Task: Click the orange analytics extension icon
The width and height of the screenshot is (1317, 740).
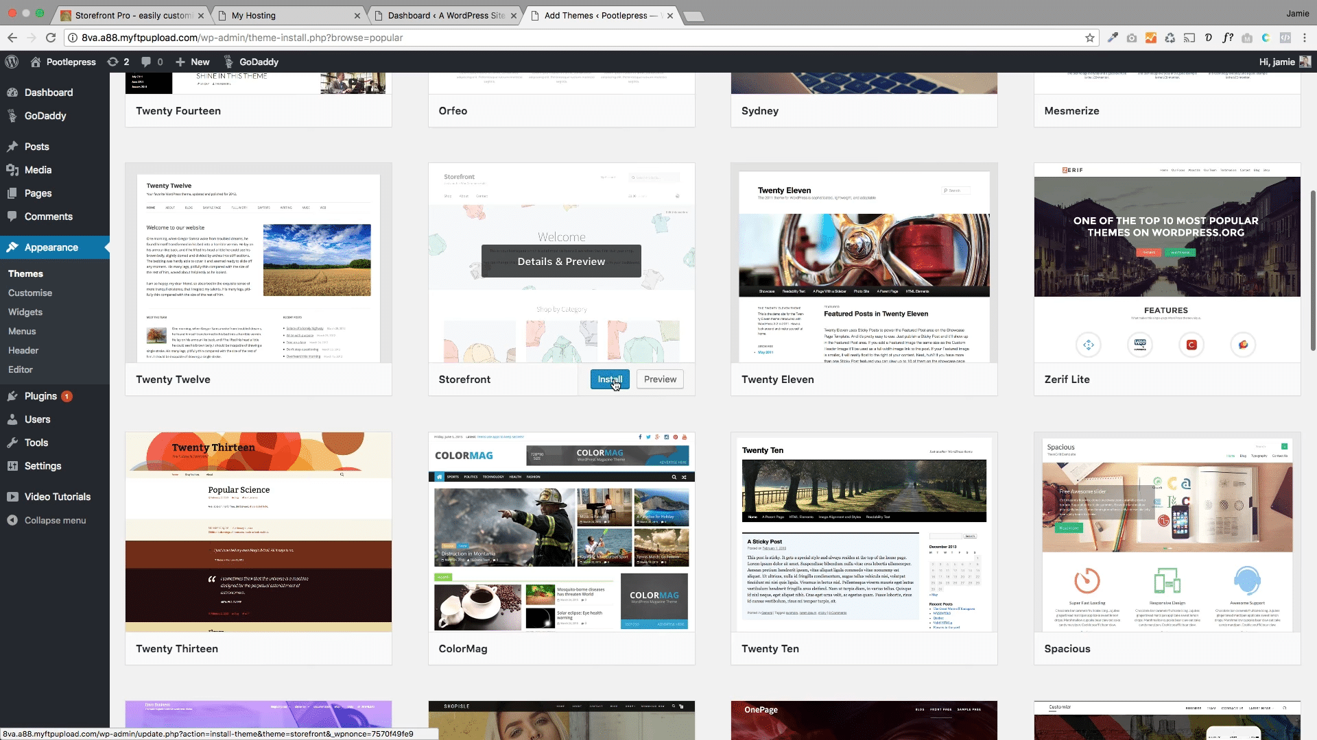Action: click(x=1151, y=38)
